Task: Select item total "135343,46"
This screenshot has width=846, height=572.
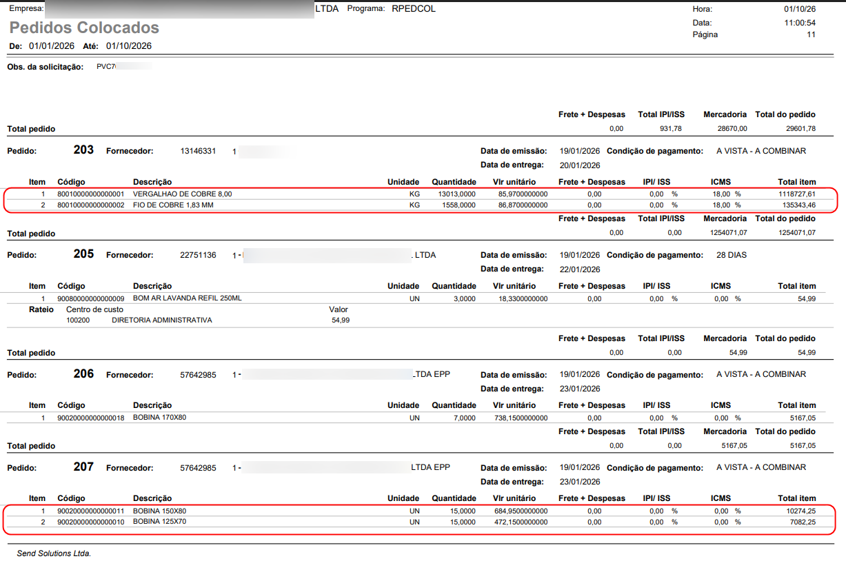Action: point(799,205)
